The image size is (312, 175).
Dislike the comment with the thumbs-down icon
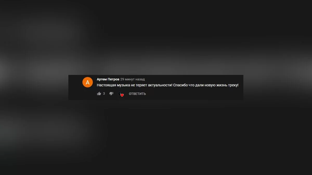pyautogui.click(x=111, y=94)
